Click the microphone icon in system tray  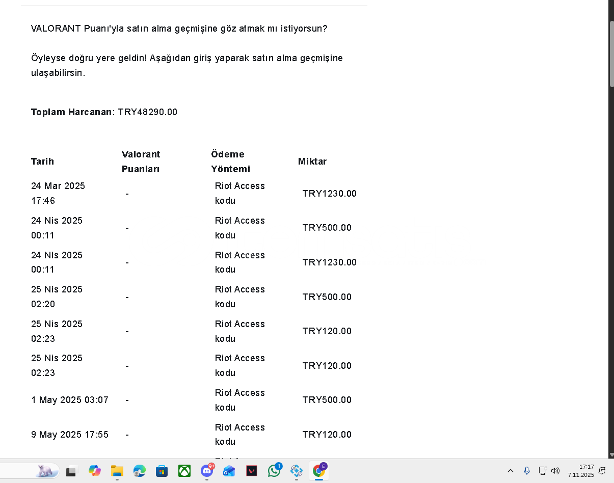point(527,471)
